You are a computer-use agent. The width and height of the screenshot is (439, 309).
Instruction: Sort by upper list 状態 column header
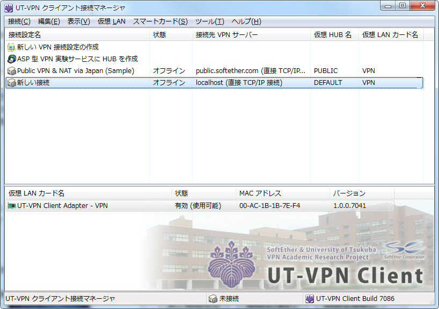171,35
